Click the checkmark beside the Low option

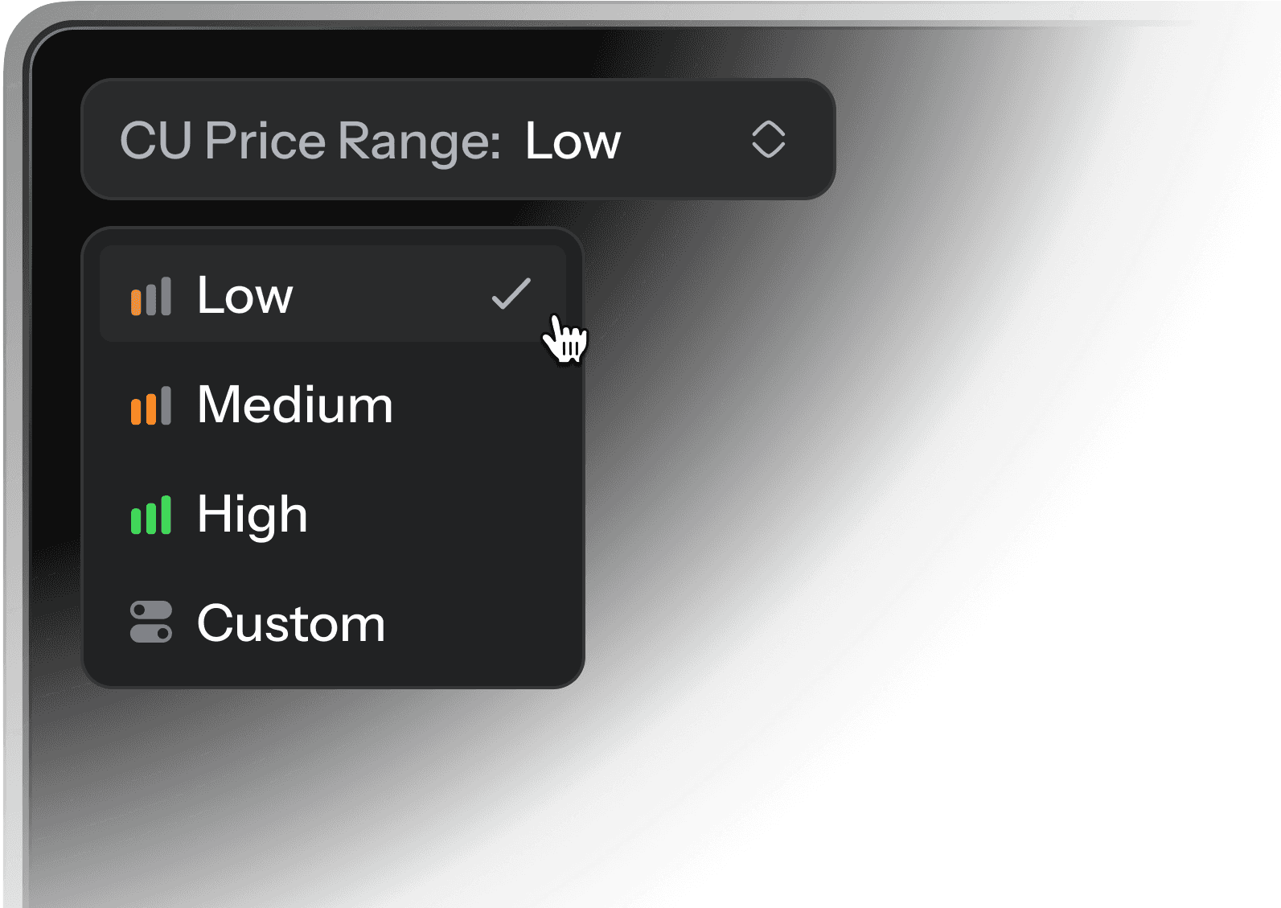tap(511, 294)
